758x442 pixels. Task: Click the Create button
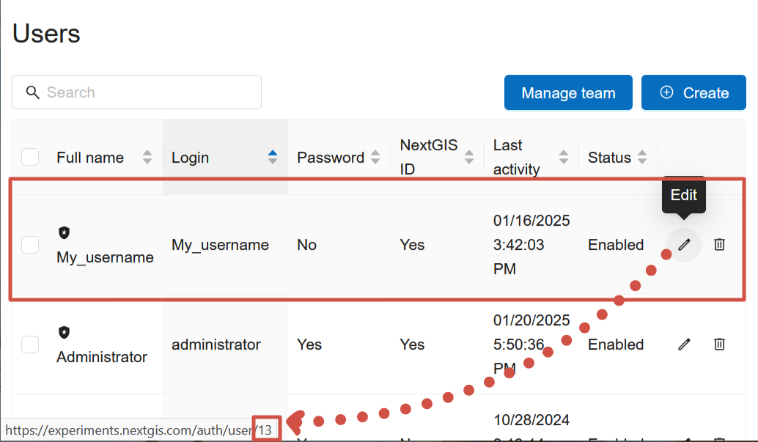click(x=693, y=92)
